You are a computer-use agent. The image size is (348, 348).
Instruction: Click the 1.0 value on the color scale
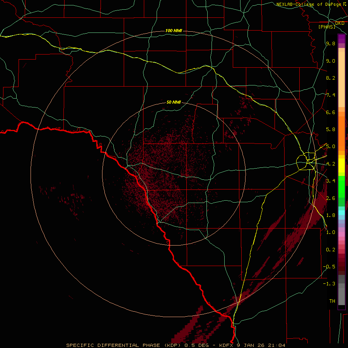[331, 232]
